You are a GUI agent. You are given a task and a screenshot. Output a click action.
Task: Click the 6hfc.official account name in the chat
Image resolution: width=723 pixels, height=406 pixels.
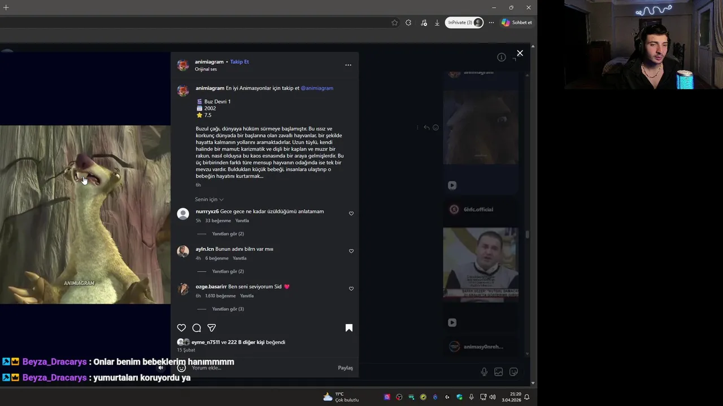[x=478, y=209]
